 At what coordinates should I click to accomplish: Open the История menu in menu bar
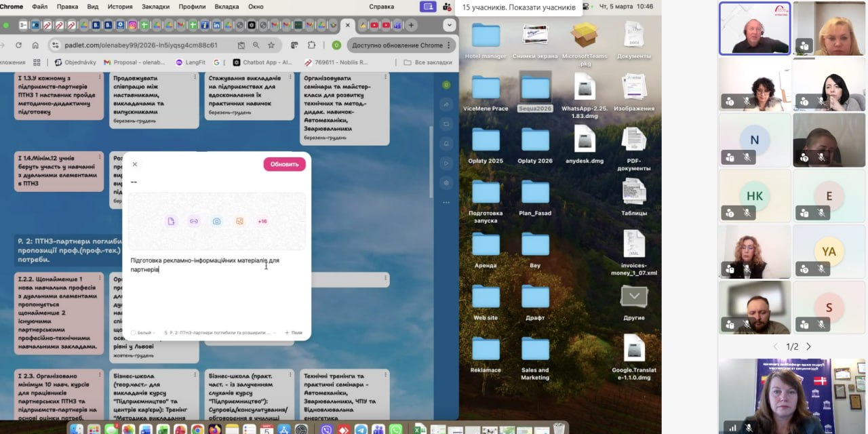tap(120, 7)
